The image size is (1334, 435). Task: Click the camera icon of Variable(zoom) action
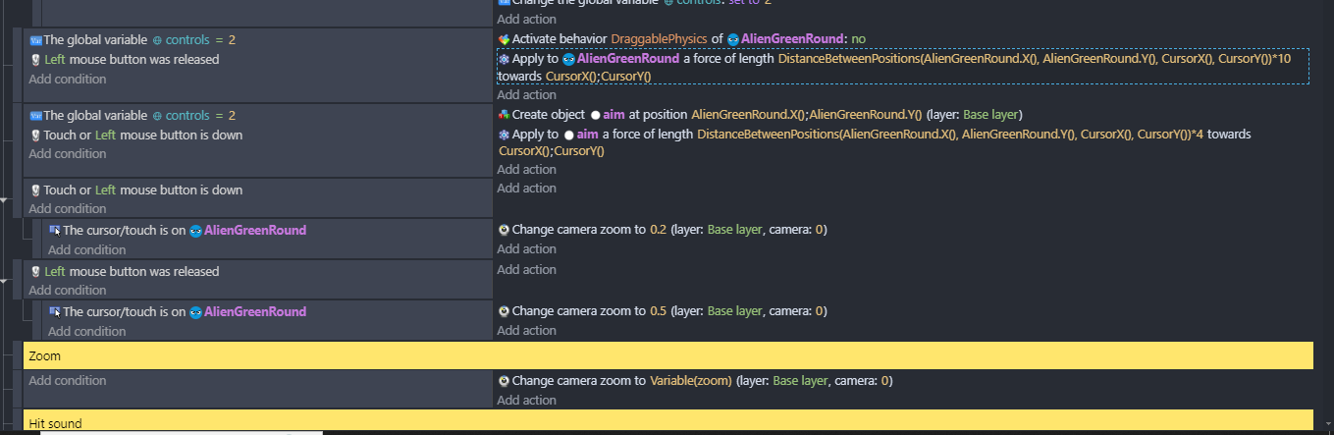pyautogui.click(x=504, y=381)
